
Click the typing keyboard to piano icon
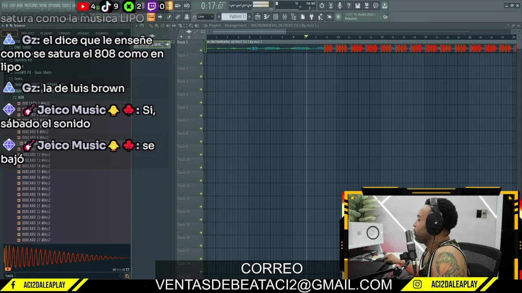150,17
